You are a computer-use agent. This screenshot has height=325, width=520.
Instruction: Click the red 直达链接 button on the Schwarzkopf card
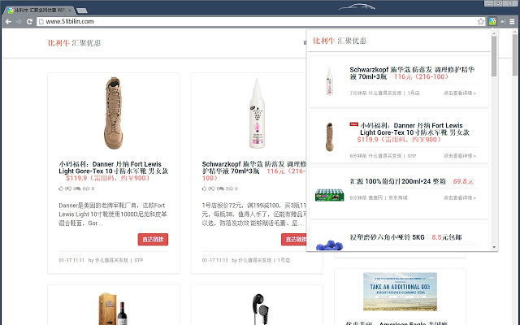pyautogui.click(x=294, y=239)
